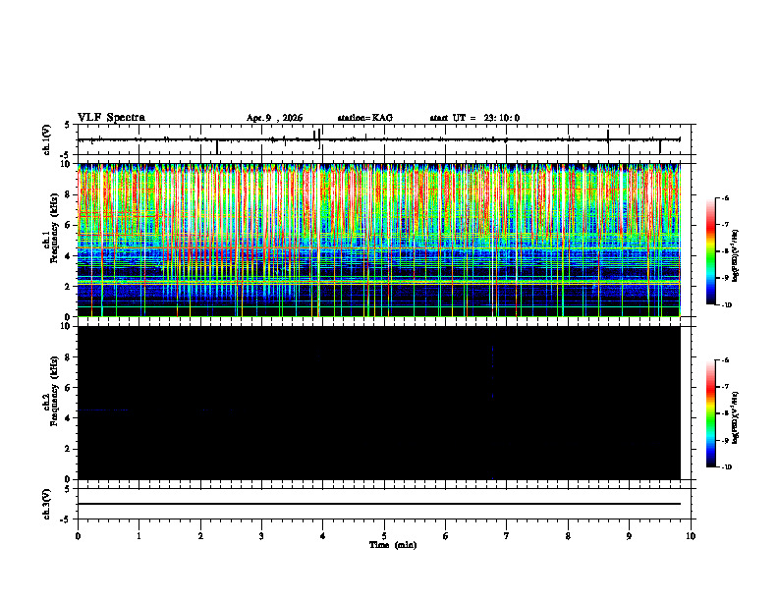Click the ch.2 spectrogram color scale bar
Screen dimensions: 778x601
pos(711,413)
